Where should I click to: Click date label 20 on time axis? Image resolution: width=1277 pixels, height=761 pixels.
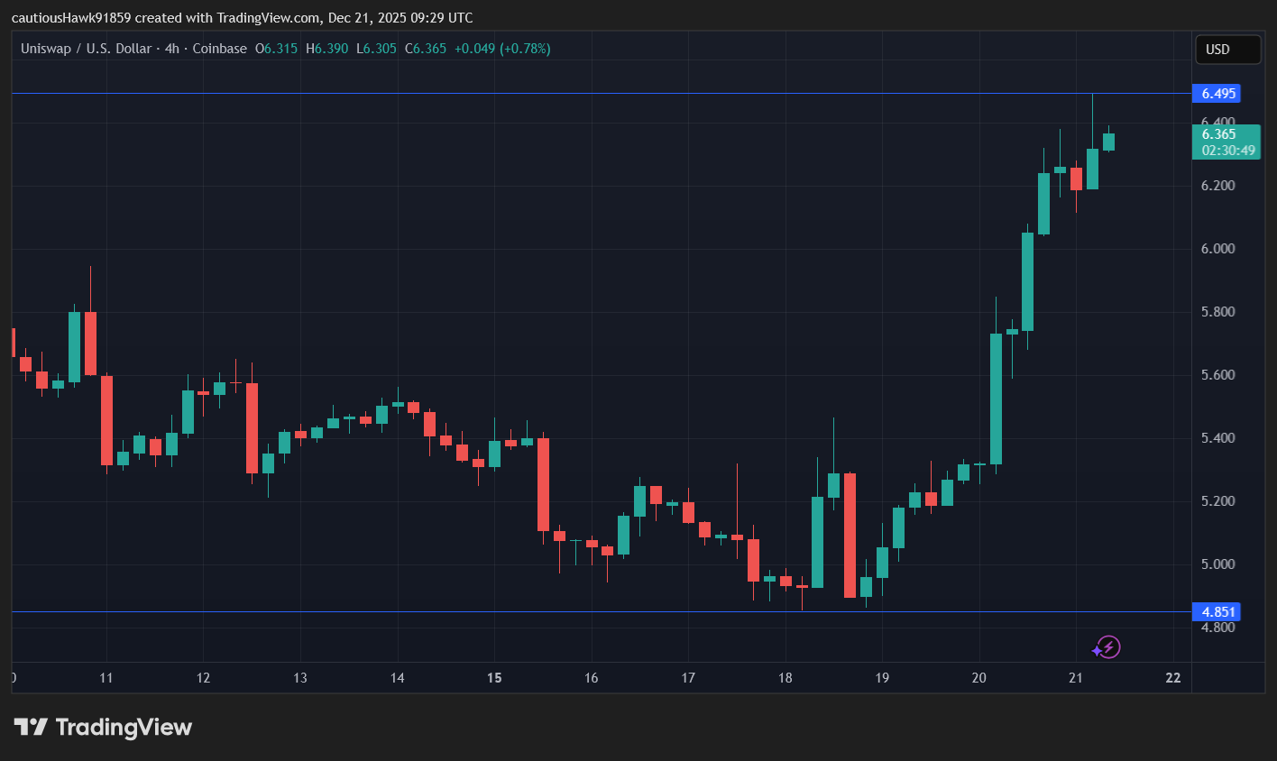click(x=978, y=678)
